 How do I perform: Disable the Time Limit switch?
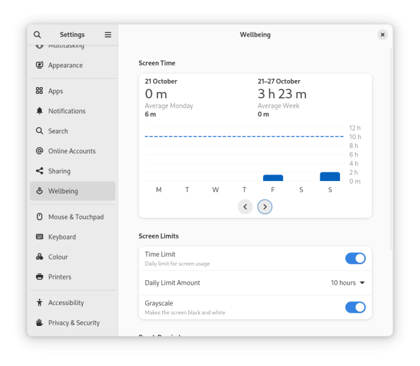355,258
